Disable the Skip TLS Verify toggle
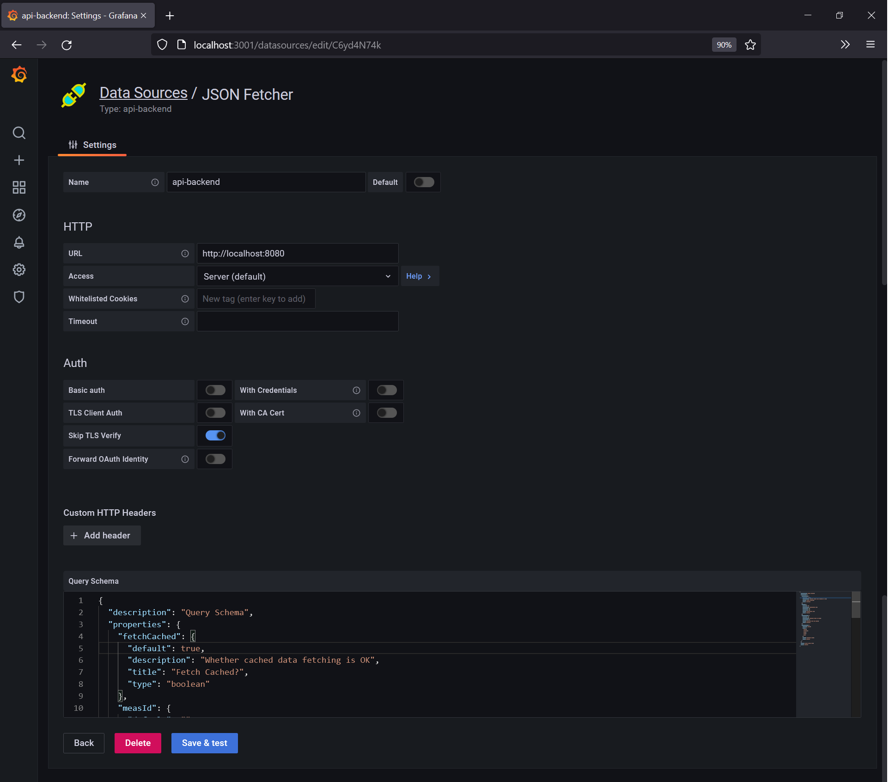The height and width of the screenshot is (782, 889). (215, 436)
